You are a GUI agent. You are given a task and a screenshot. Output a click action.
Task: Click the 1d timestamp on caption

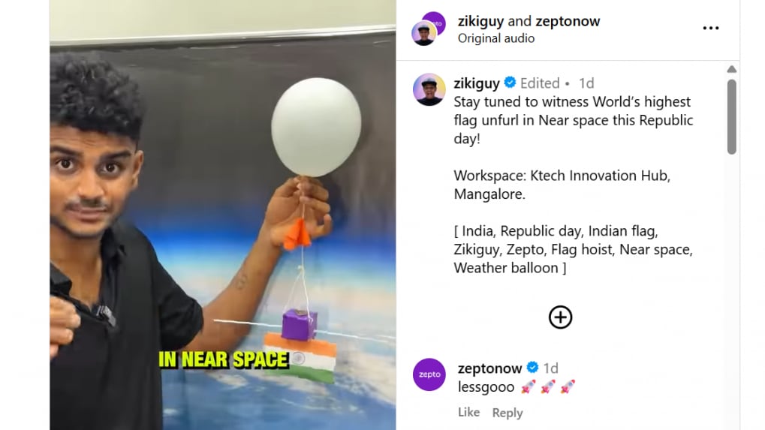tap(586, 83)
